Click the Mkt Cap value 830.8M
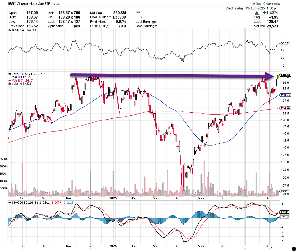 point(120,13)
